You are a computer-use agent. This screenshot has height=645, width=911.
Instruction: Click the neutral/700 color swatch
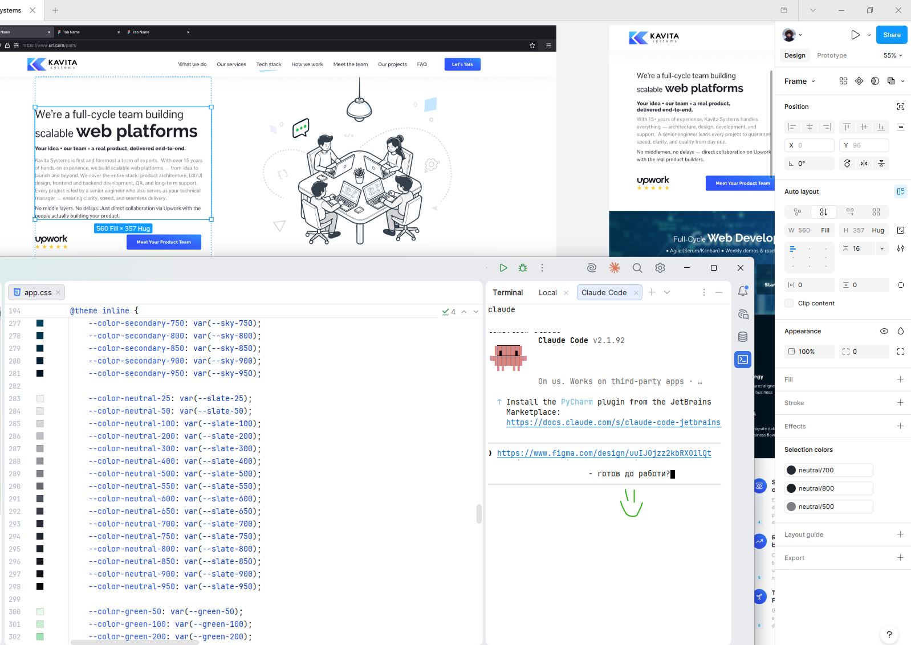click(791, 470)
